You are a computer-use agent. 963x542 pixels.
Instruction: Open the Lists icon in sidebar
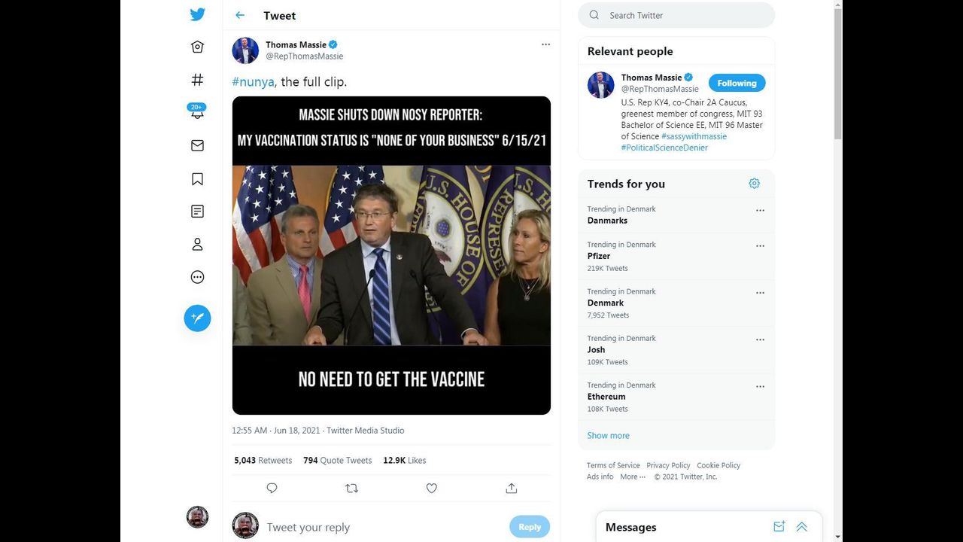tap(197, 212)
